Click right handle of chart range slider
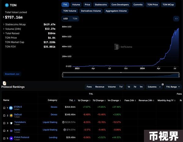The image size is (183, 142). point(179,75)
